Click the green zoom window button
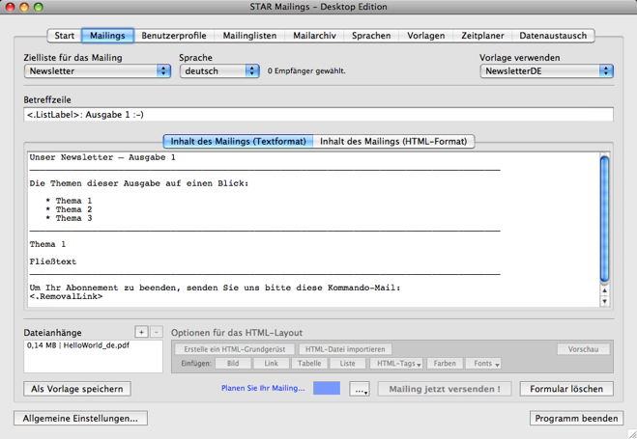The height and width of the screenshot is (439, 637). tap(39, 7)
